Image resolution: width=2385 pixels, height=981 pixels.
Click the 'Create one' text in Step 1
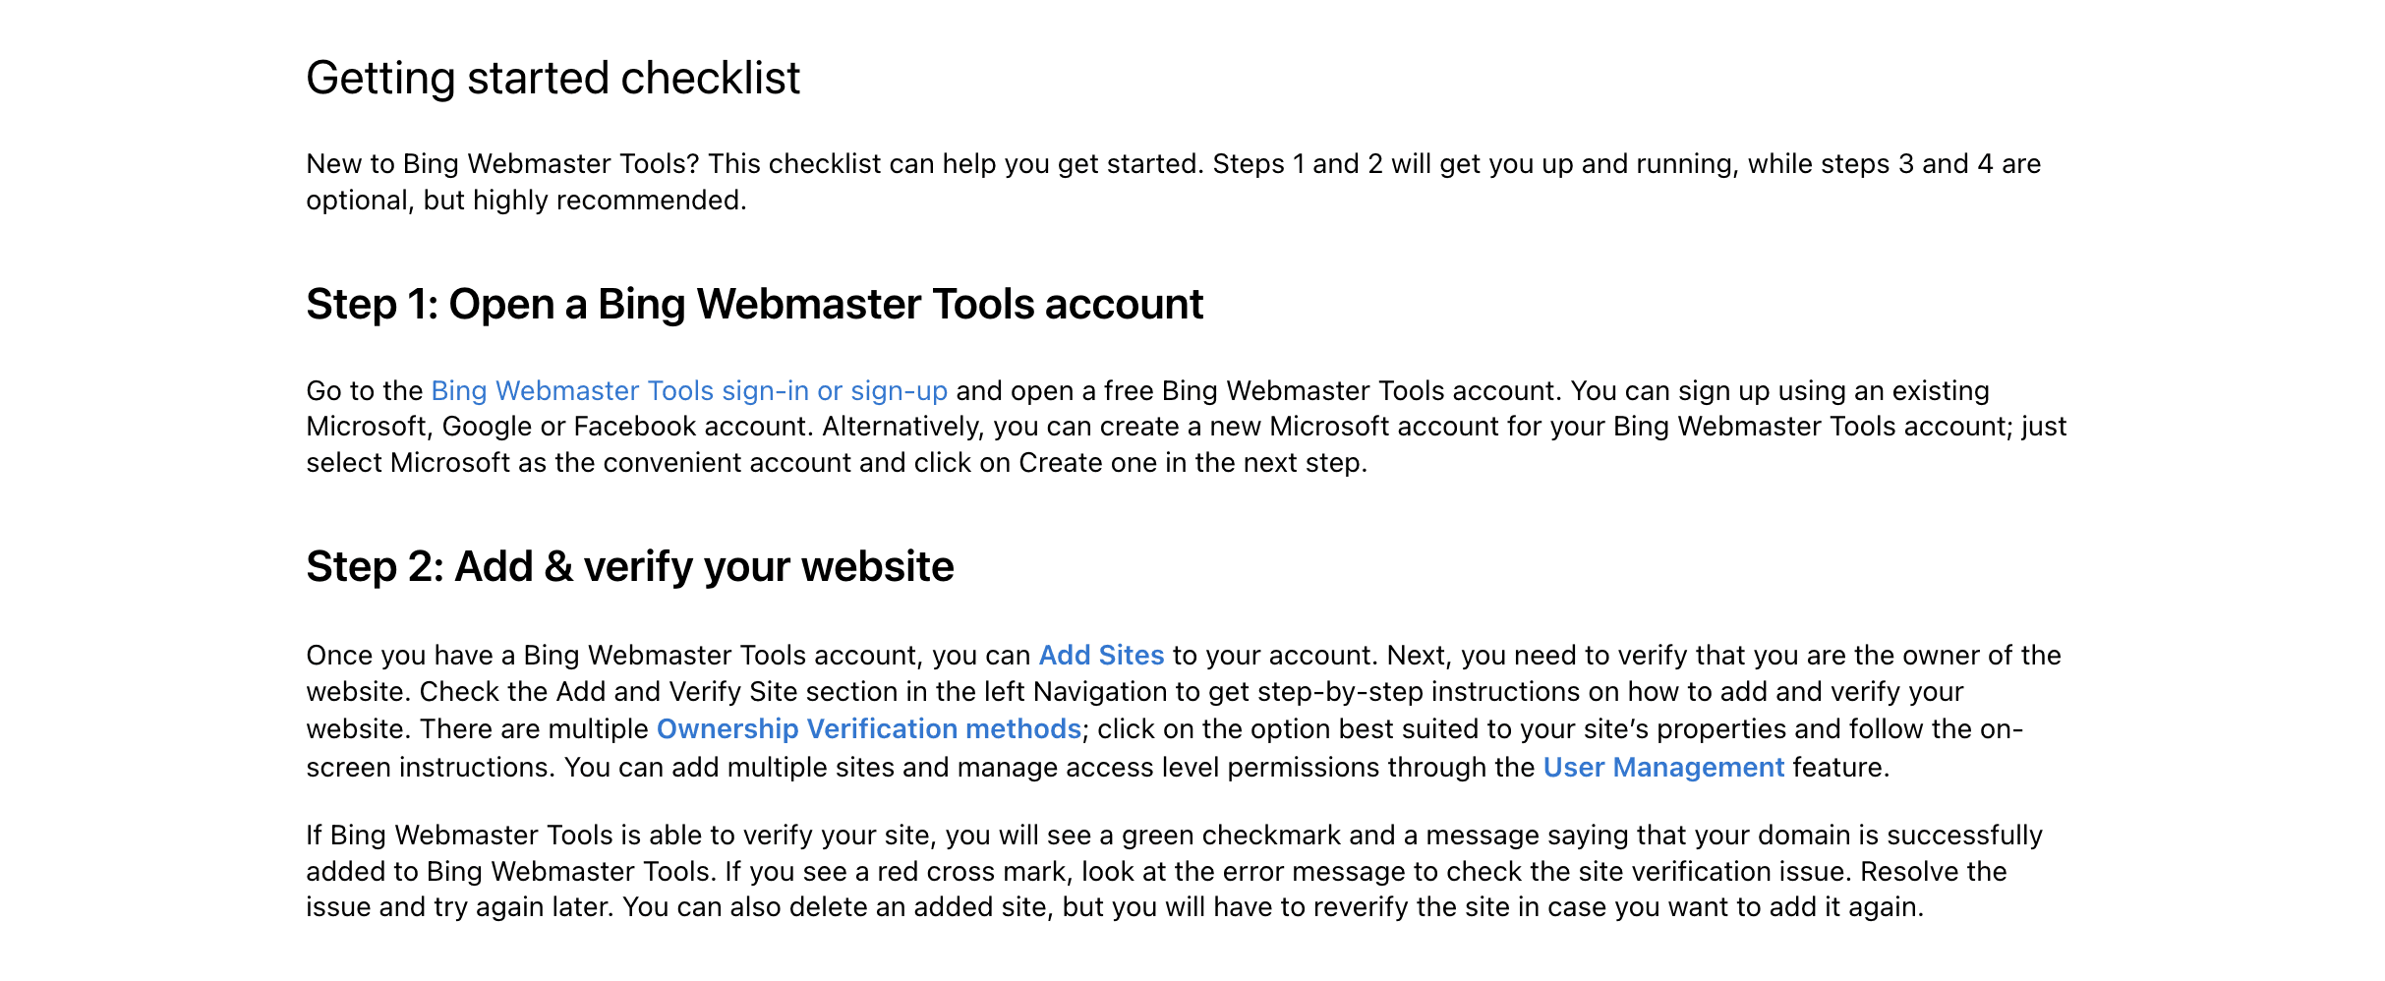pos(1087,463)
